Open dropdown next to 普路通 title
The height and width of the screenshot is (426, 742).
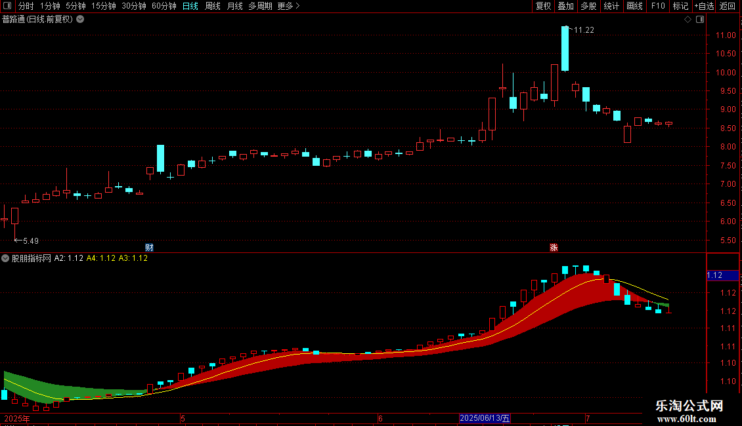coord(81,20)
